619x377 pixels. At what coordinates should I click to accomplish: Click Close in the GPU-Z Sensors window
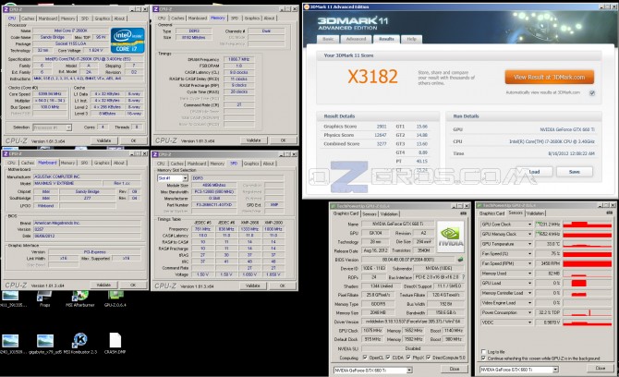click(x=600, y=368)
